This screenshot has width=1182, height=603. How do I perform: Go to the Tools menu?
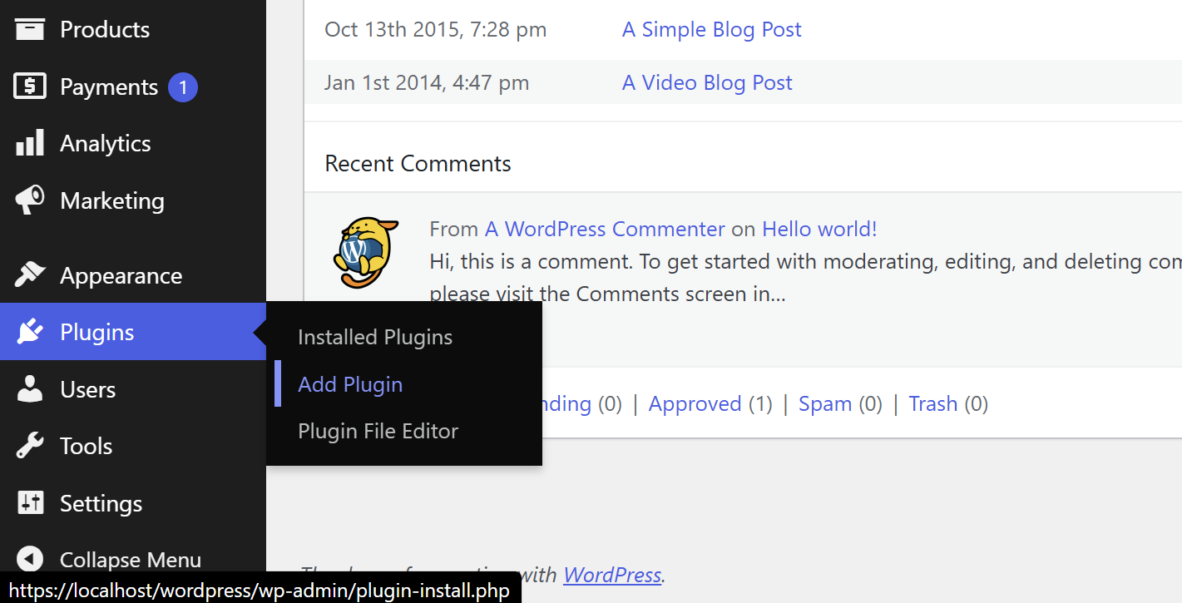[133, 446]
